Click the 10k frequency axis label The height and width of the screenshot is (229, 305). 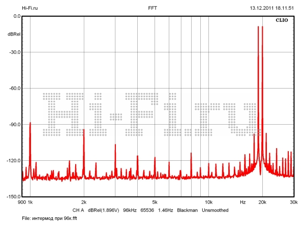pos(208,202)
